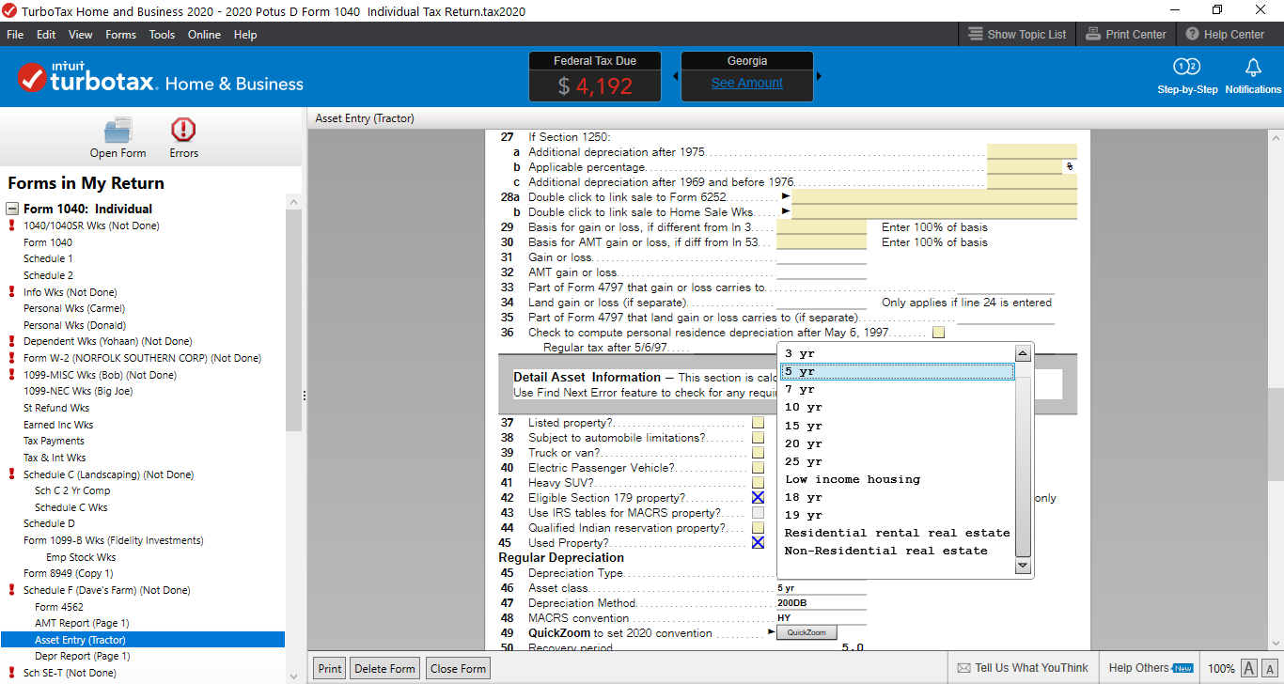
Task: Open the Help Center
Action: [1225, 34]
